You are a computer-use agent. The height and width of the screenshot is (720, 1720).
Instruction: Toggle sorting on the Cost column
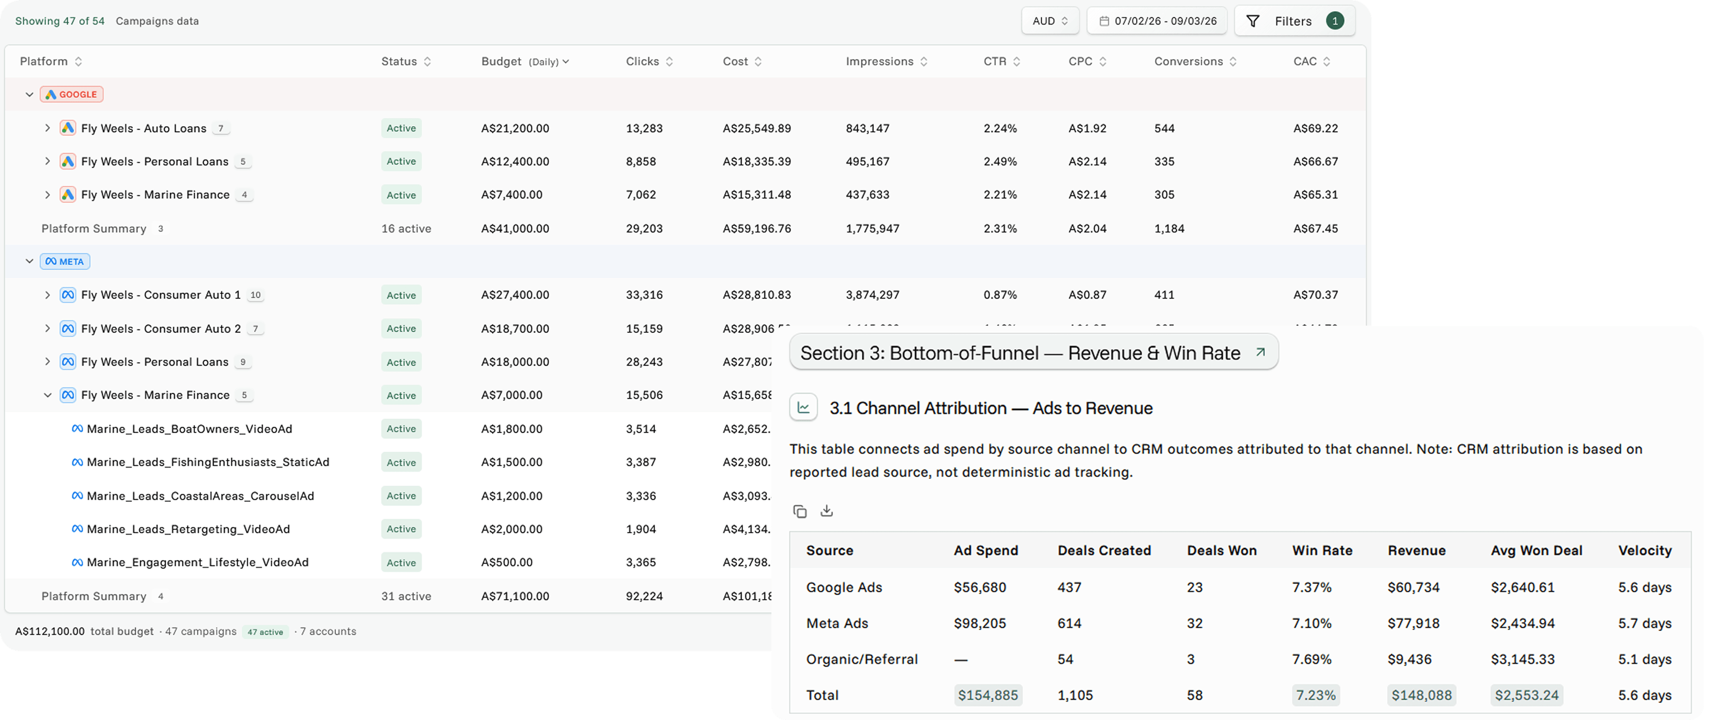tap(758, 61)
